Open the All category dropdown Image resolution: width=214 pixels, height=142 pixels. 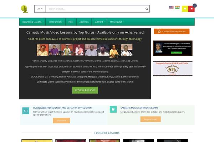40,9
